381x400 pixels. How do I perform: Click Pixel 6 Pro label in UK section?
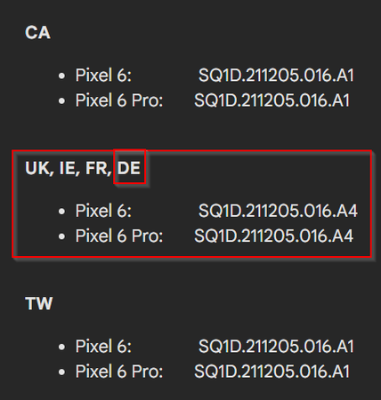[x=119, y=236]
